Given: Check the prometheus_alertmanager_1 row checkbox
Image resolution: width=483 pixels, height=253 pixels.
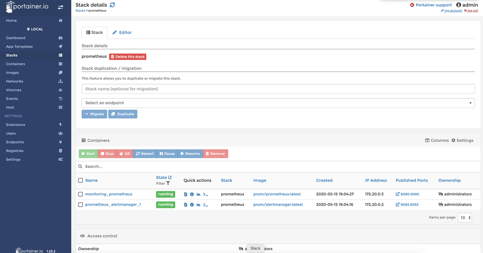Looking at the screenshot, I should click(80, 205).
